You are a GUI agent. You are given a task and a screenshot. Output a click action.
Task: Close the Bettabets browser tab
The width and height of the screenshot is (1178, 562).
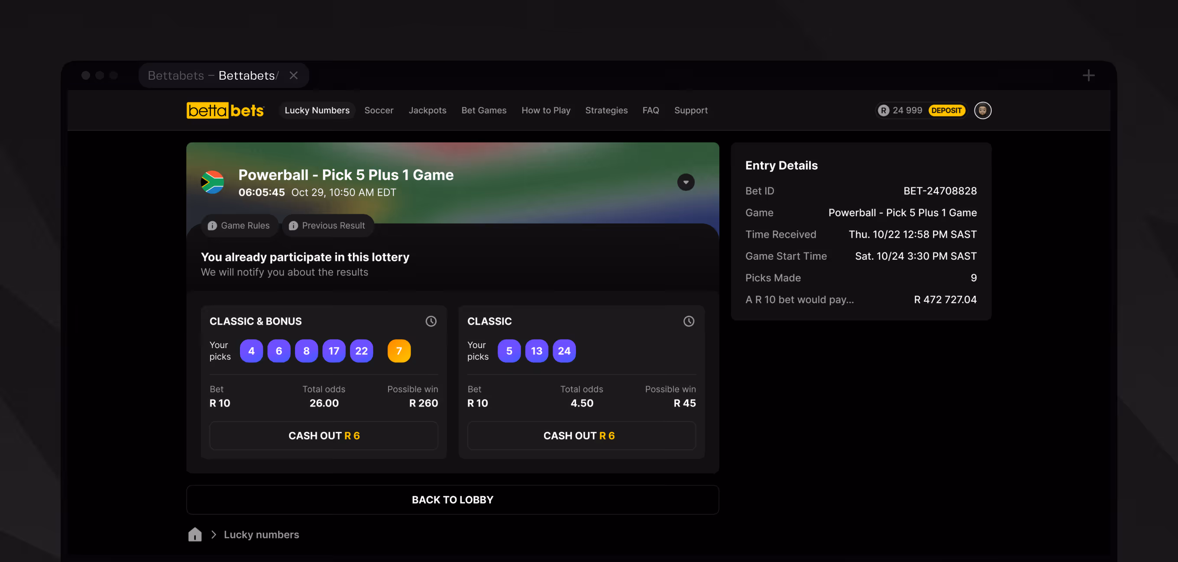[x=294, y=75]
